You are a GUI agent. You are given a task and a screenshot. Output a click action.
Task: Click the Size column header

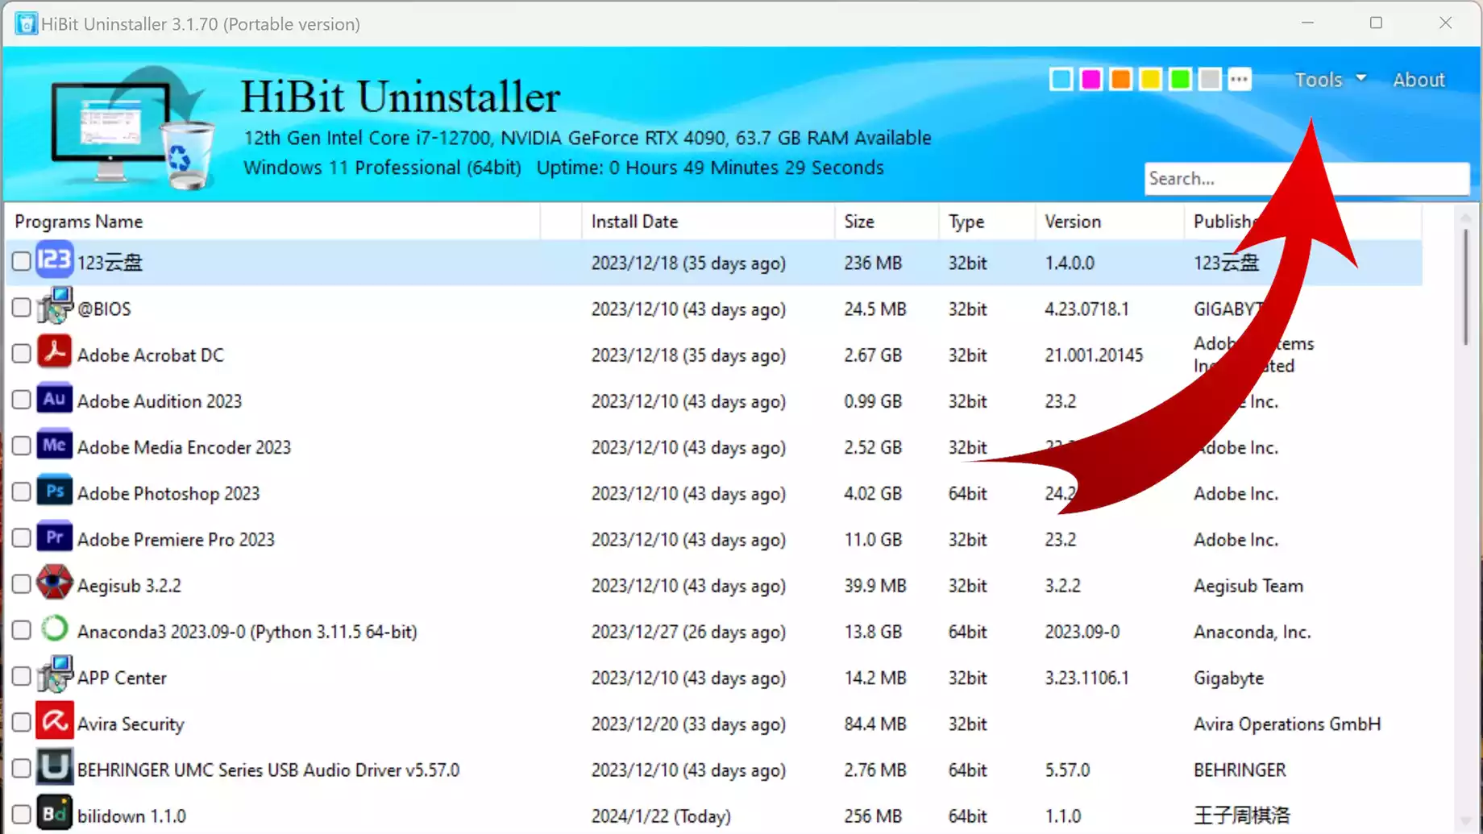859,222
